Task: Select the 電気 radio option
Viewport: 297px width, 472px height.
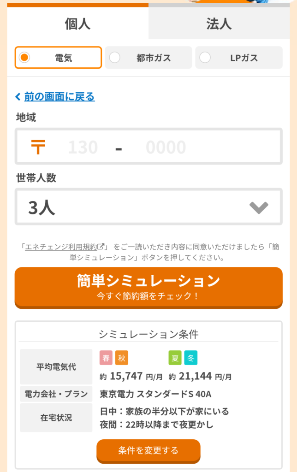Action: 58,58
